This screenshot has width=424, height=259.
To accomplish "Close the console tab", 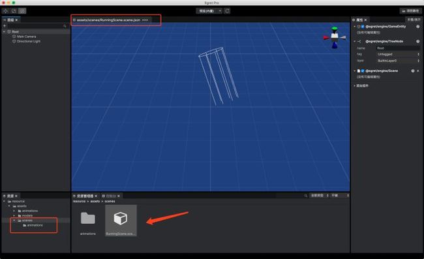I will click(119, 196).
